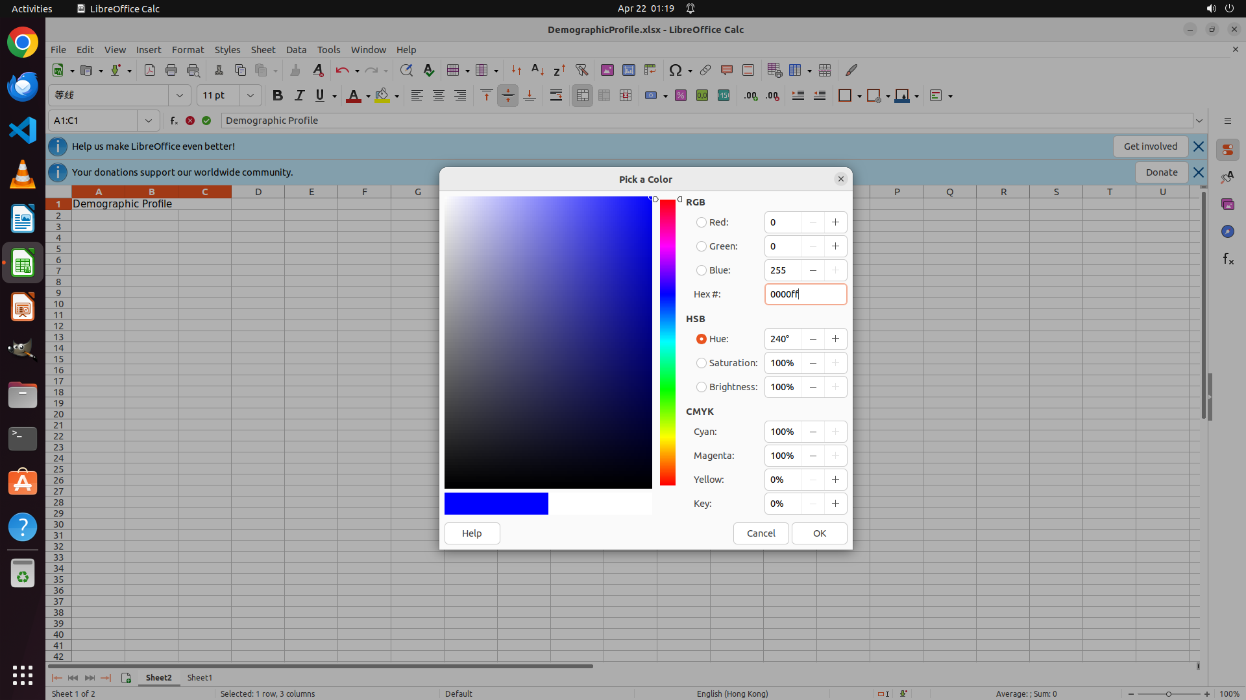The image size is (1246, 700).
Task: Select the Brightness radio button
Action: click(x=702, y=387)
